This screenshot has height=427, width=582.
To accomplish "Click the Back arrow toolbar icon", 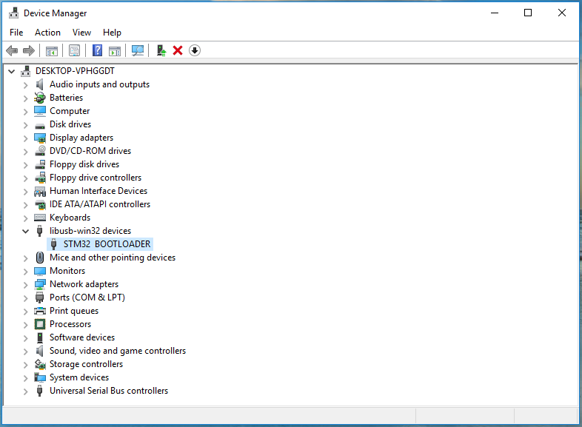I will [12, 50].
